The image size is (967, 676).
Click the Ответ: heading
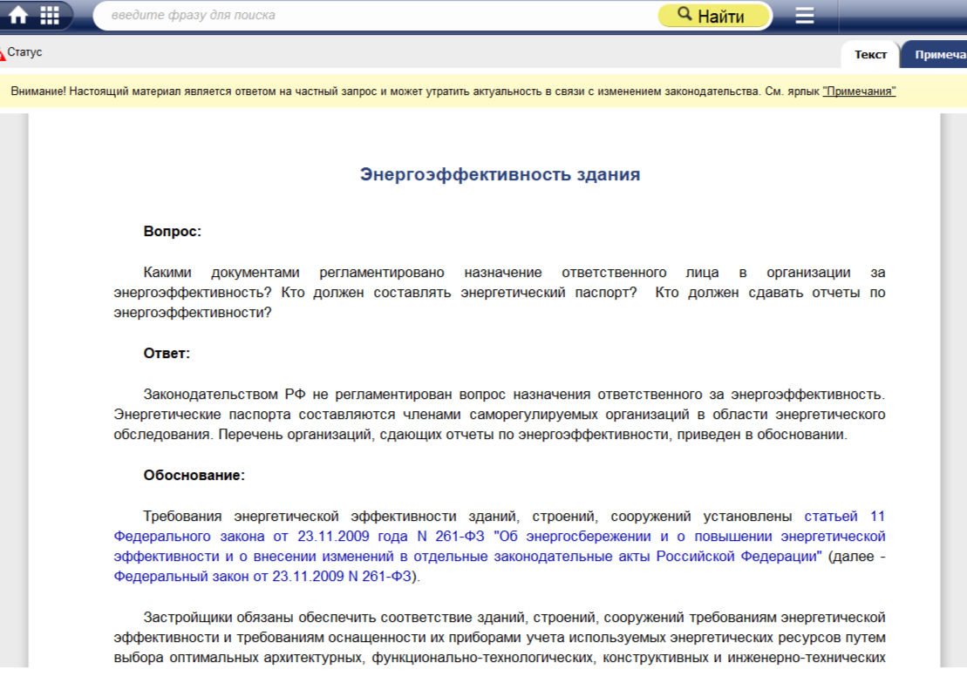pos(167,353)
